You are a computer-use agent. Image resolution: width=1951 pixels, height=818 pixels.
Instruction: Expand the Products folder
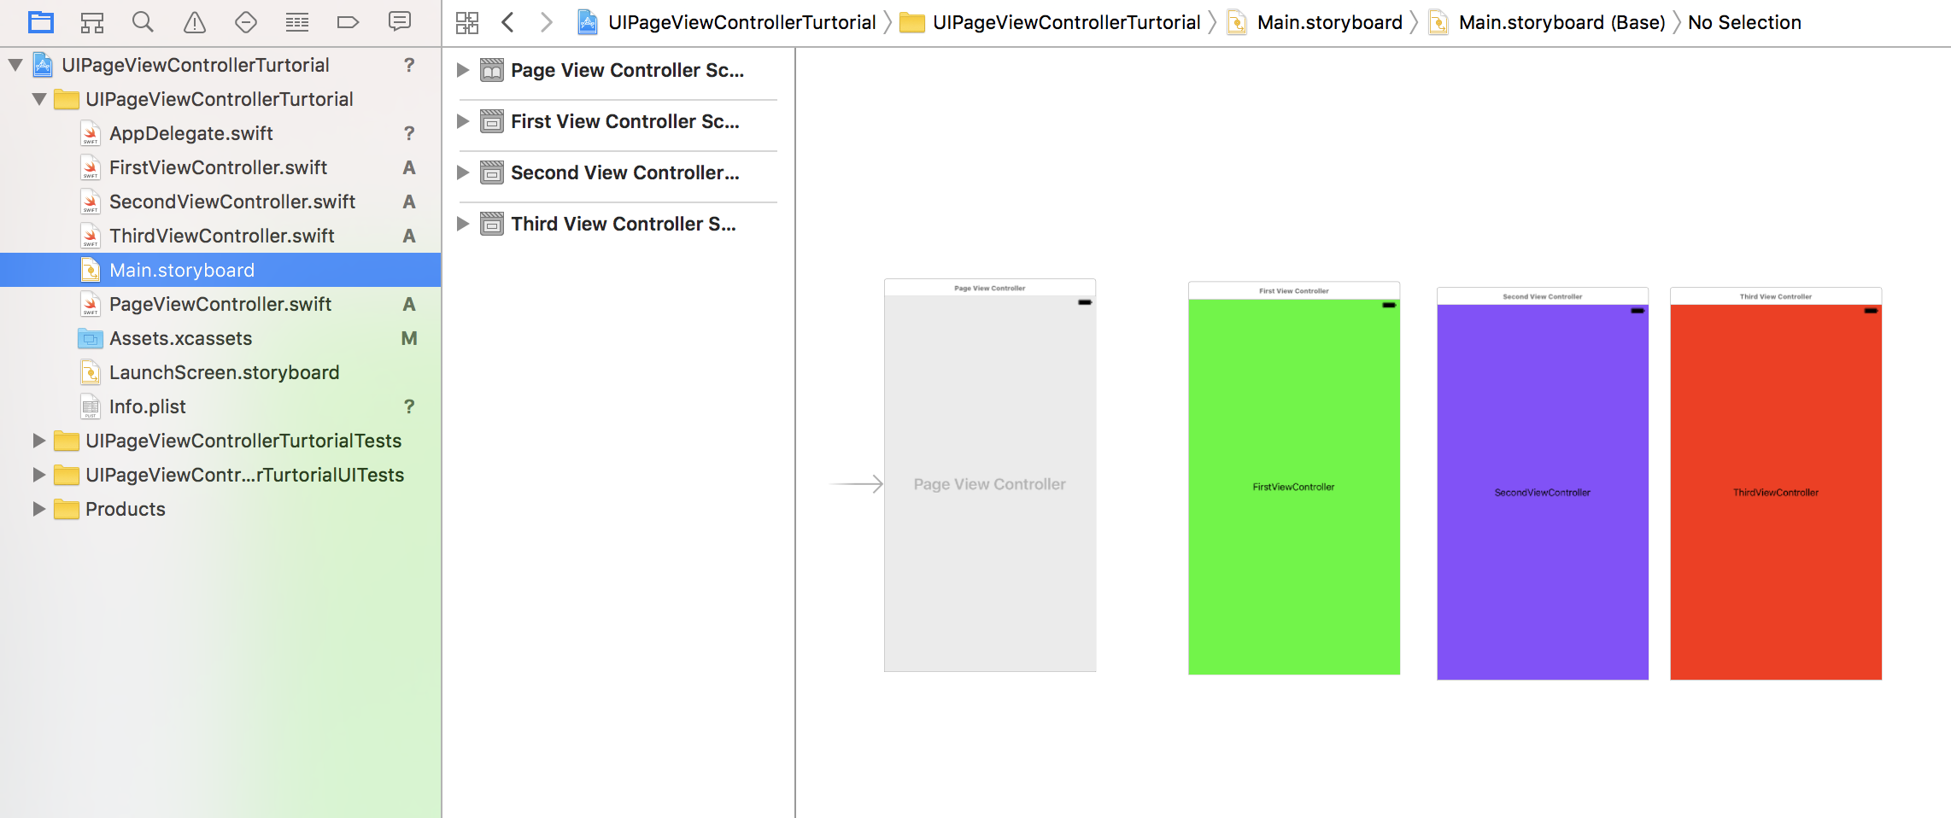pyautogui.click(x=38, y=509)
